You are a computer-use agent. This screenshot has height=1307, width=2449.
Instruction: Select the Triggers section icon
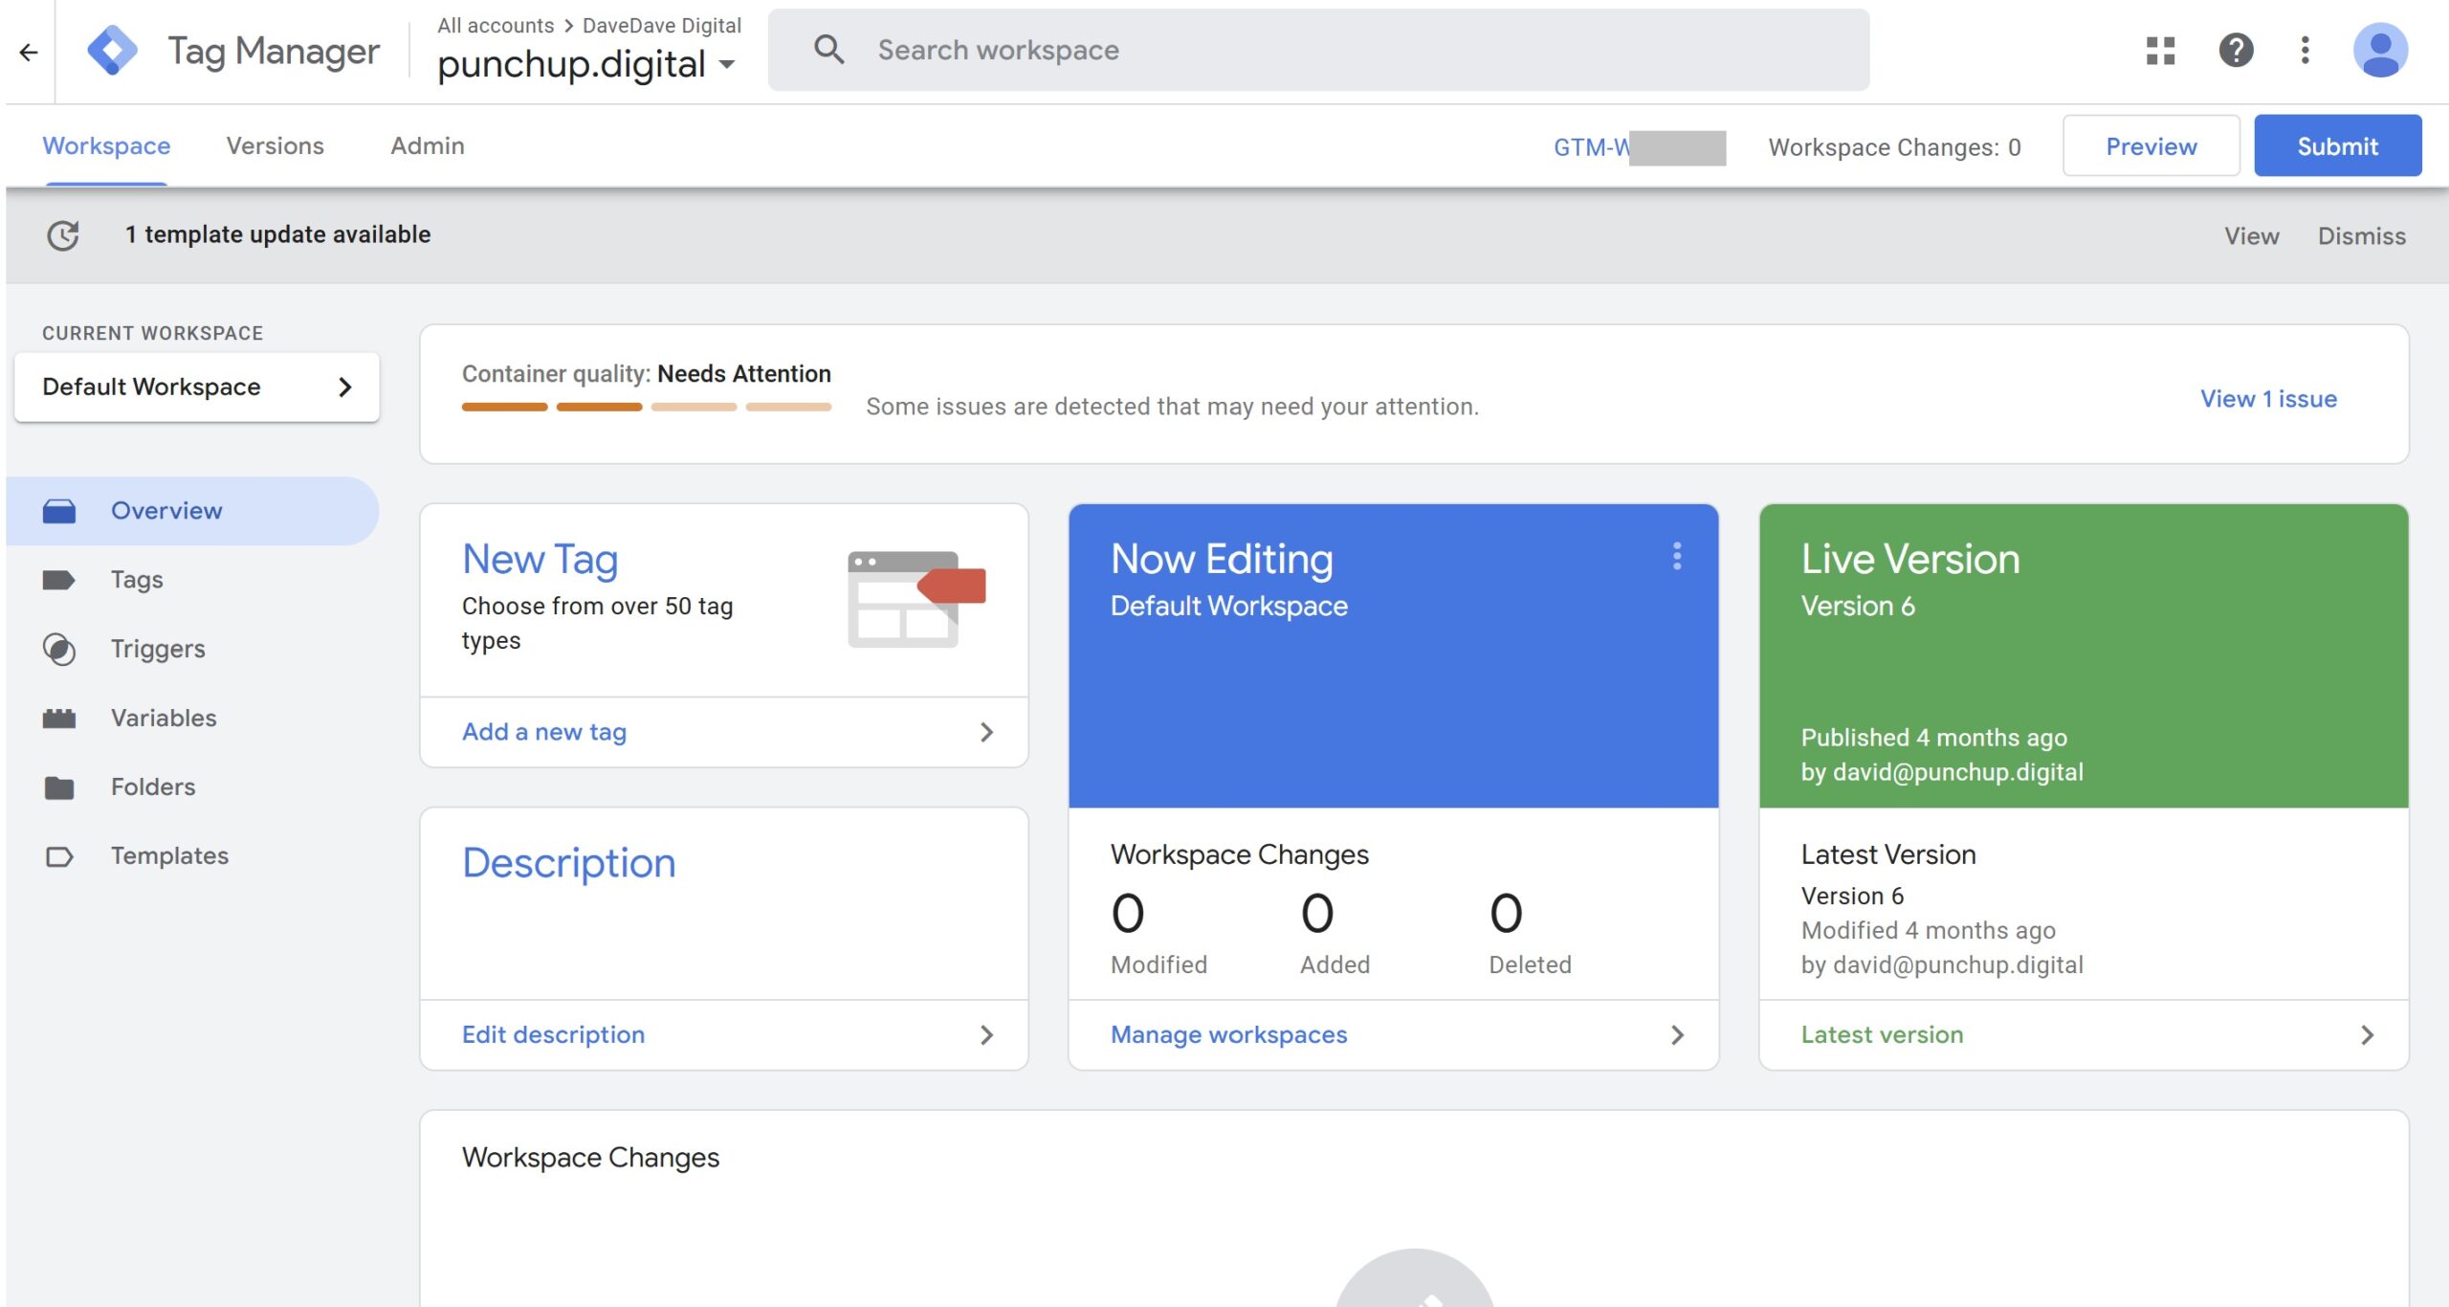59,649
